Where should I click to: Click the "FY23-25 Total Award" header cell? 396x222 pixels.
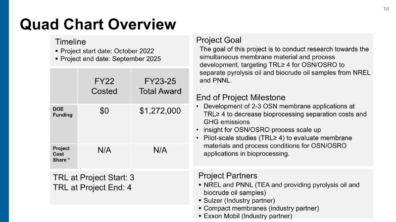pos(160,85)
